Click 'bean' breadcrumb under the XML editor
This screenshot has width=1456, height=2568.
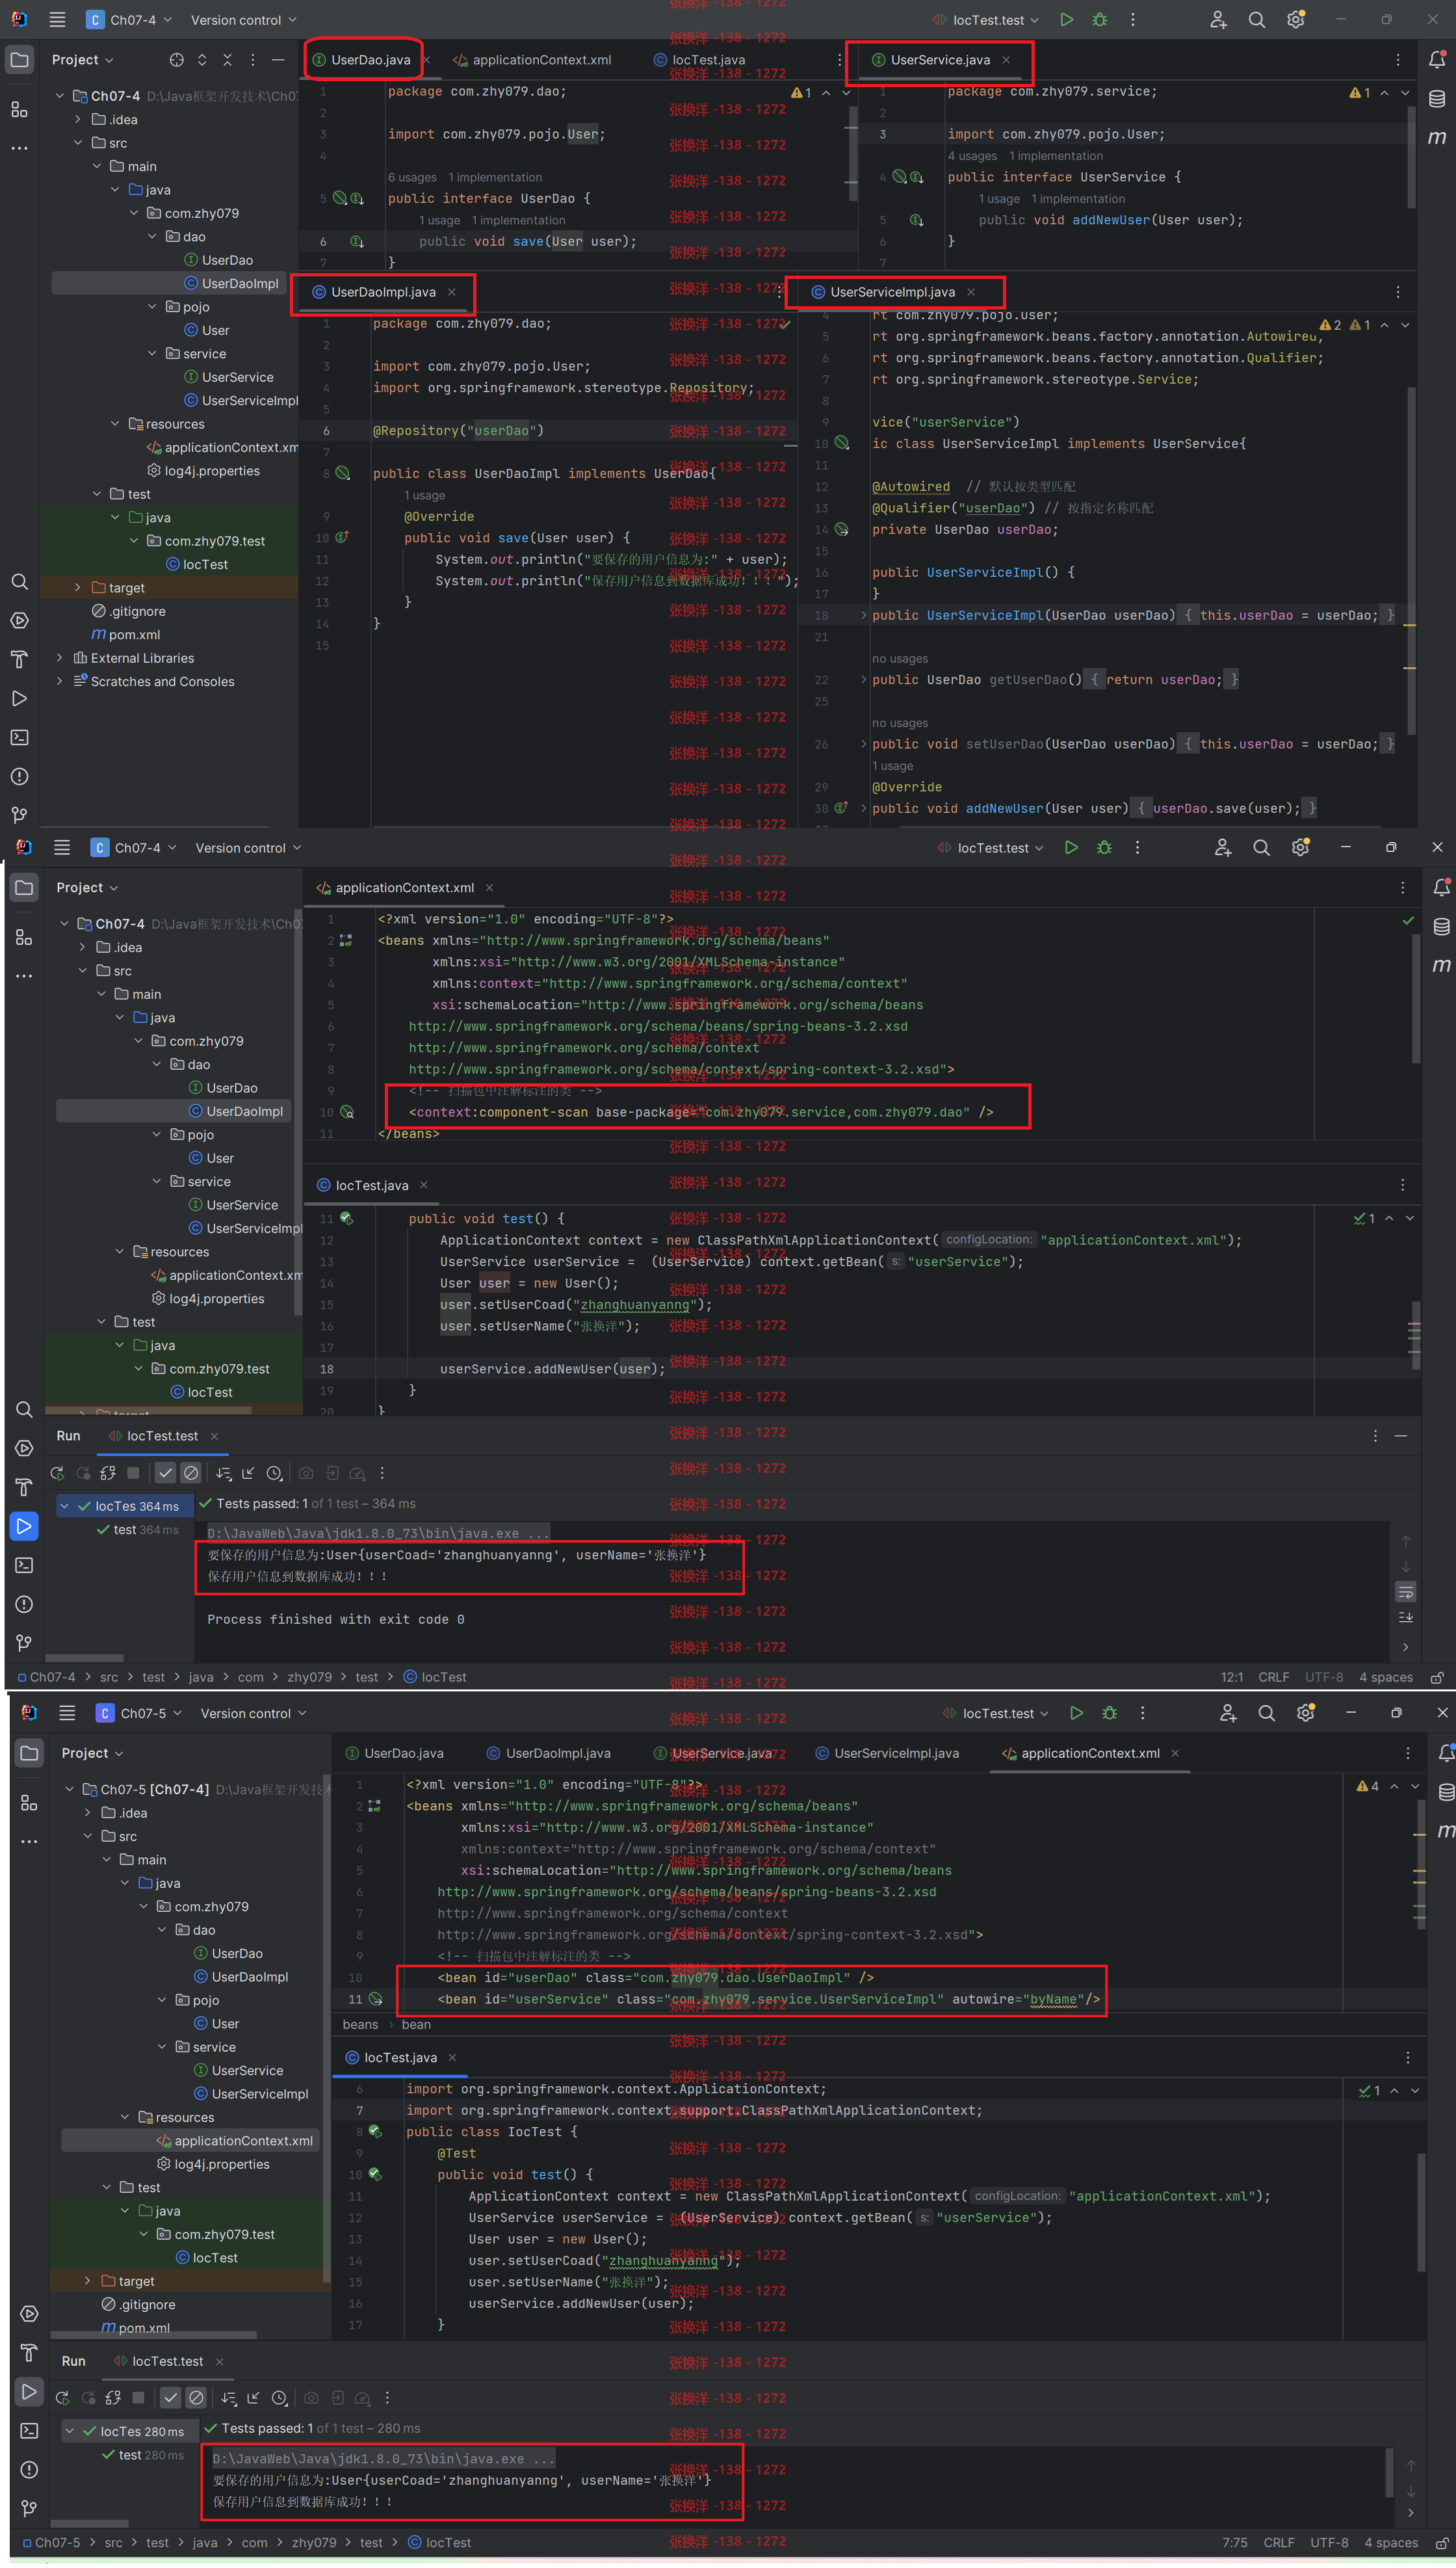click(416, 2024)
